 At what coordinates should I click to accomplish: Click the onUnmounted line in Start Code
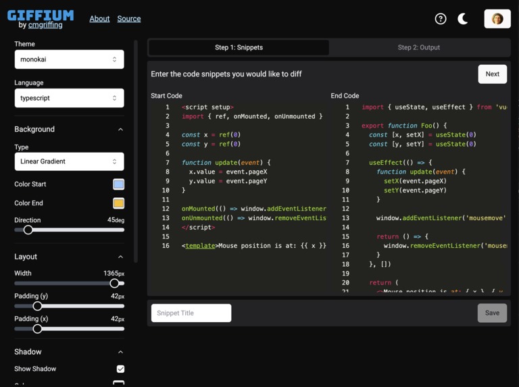pos(254,218)
